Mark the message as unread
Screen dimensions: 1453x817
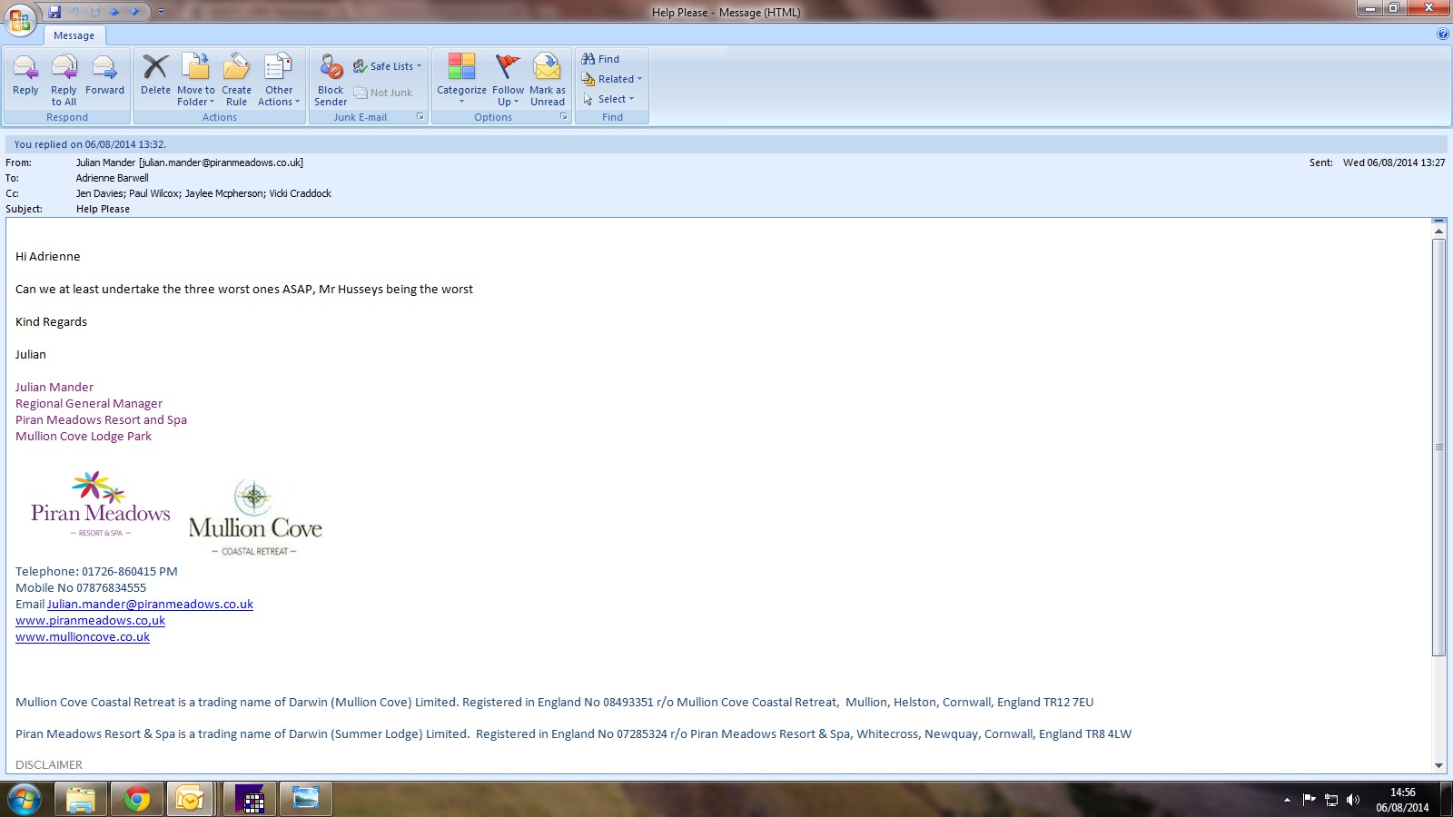click(548, 80)
